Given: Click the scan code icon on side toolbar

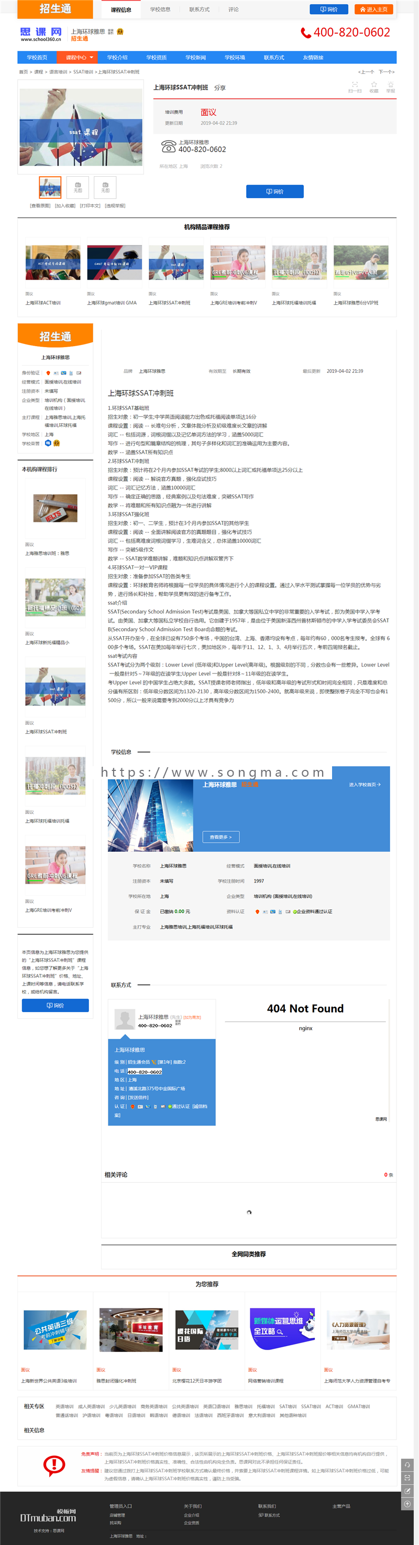Looking at the screenshot, I should (x=407, y=1477).
